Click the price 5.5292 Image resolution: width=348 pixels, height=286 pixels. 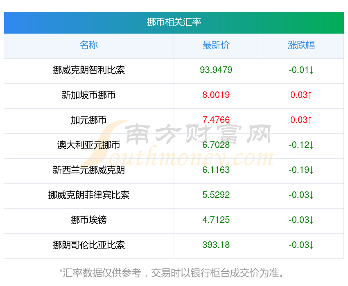pos(216,195)
